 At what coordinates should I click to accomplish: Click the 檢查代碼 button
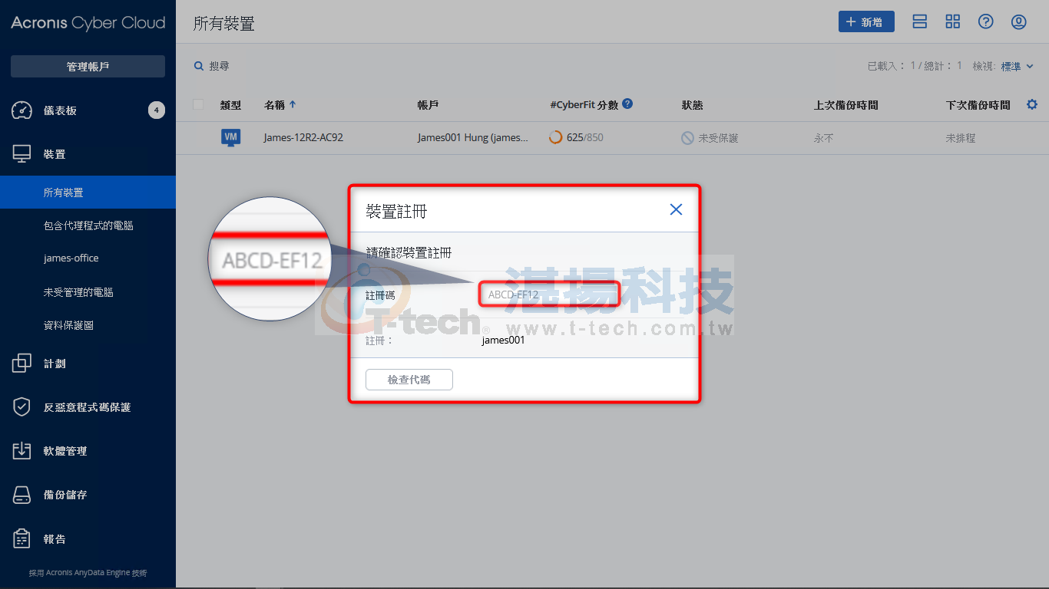(x=409, y=380)
